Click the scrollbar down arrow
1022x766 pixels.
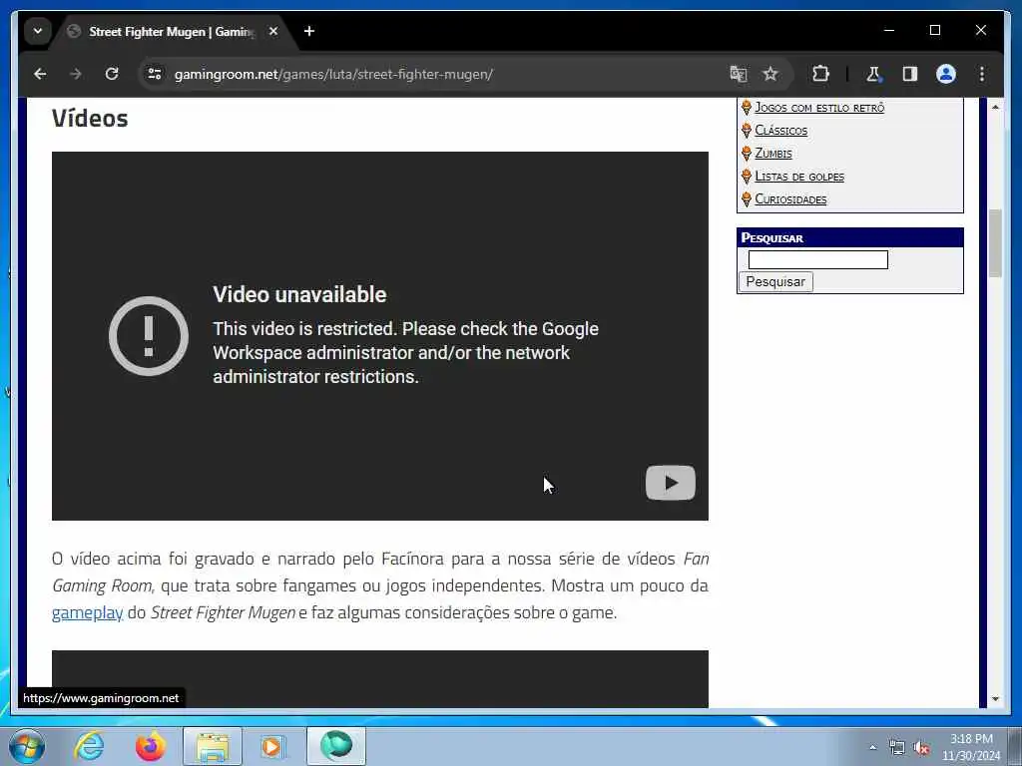click(995, 699)
